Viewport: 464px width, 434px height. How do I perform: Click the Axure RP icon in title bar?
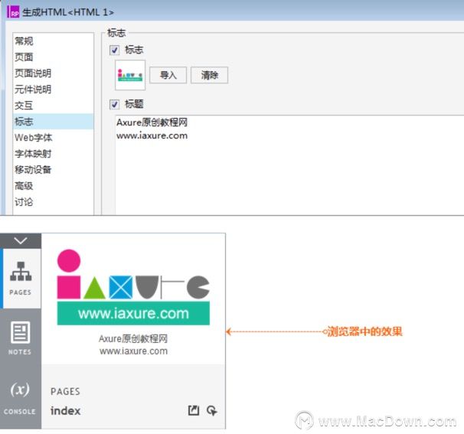pos(13,12)
